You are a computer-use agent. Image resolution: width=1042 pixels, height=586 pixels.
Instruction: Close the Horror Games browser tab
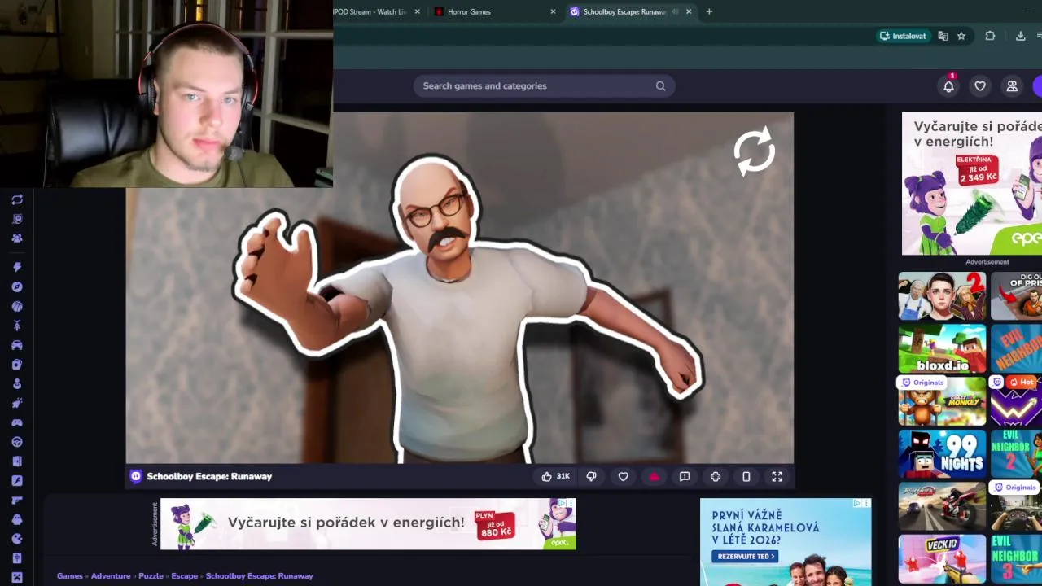coord(553,11)
